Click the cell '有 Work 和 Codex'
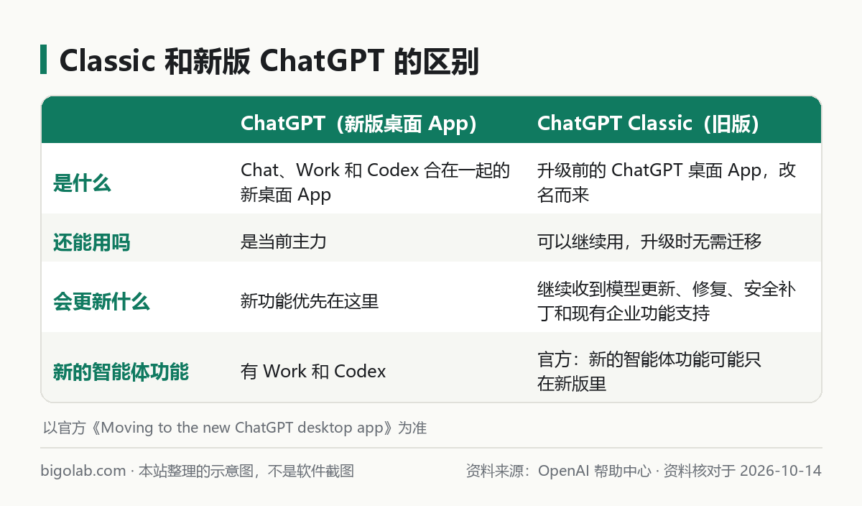Screen dimensions: 862x506 pos(313,372)
